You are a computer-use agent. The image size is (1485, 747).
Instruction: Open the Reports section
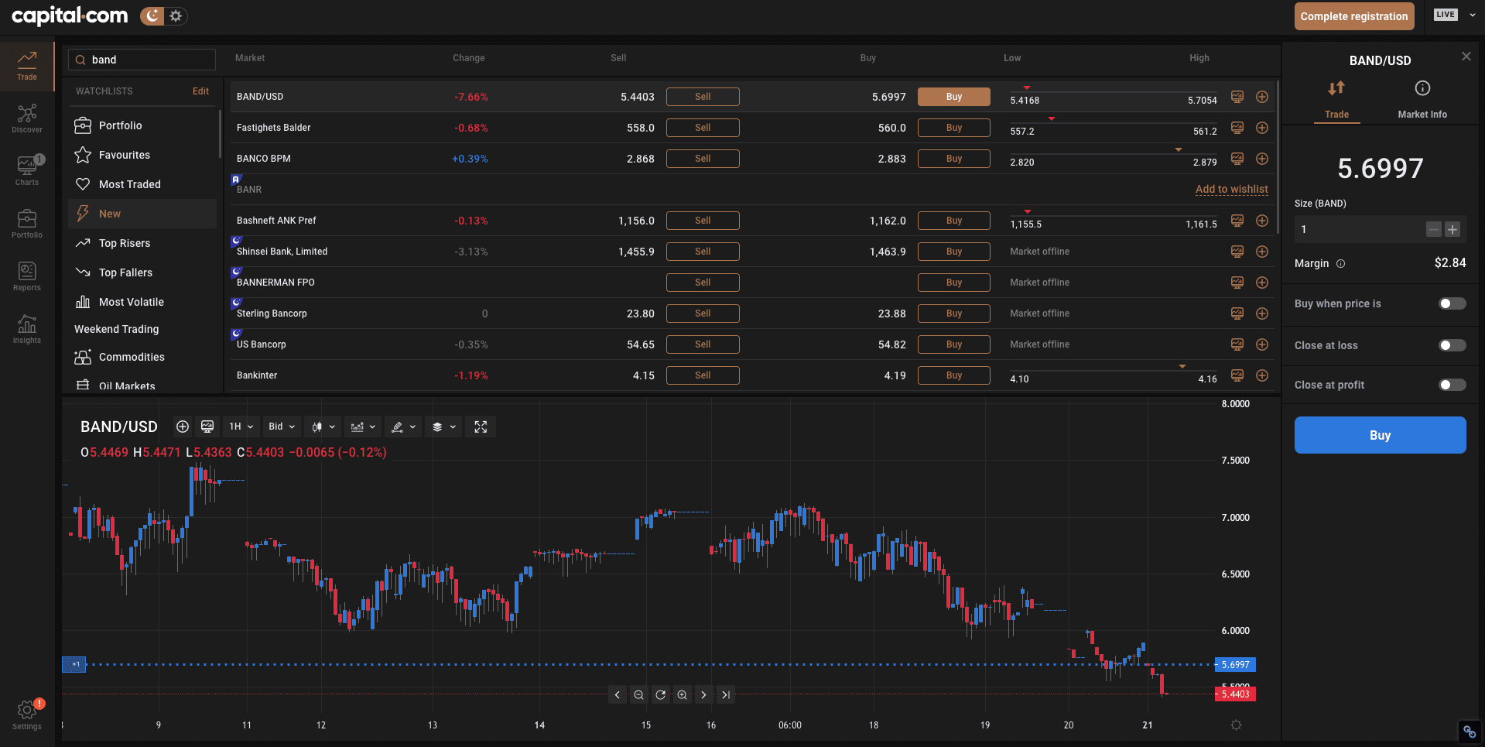pyautogui.click(x=27, y=276)
